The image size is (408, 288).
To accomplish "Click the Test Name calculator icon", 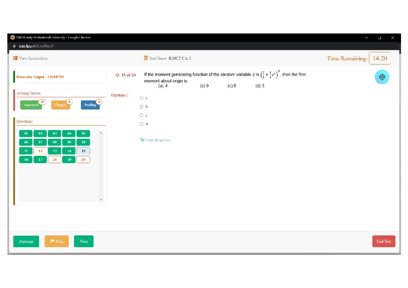I will (146, 58).
